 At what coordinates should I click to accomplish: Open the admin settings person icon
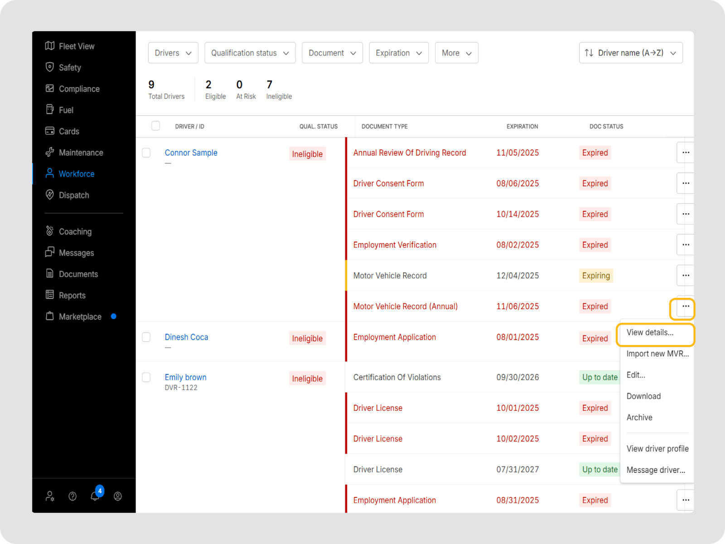pyautogui.click(x=50, y=496)
